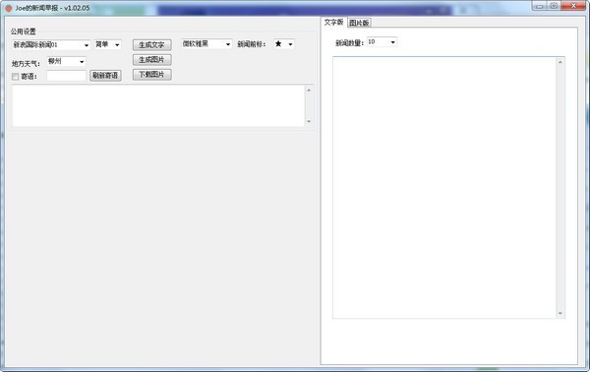Click the 公用设置 group label
The height and width of the screenshot is (372, 590).
[24, 31]
